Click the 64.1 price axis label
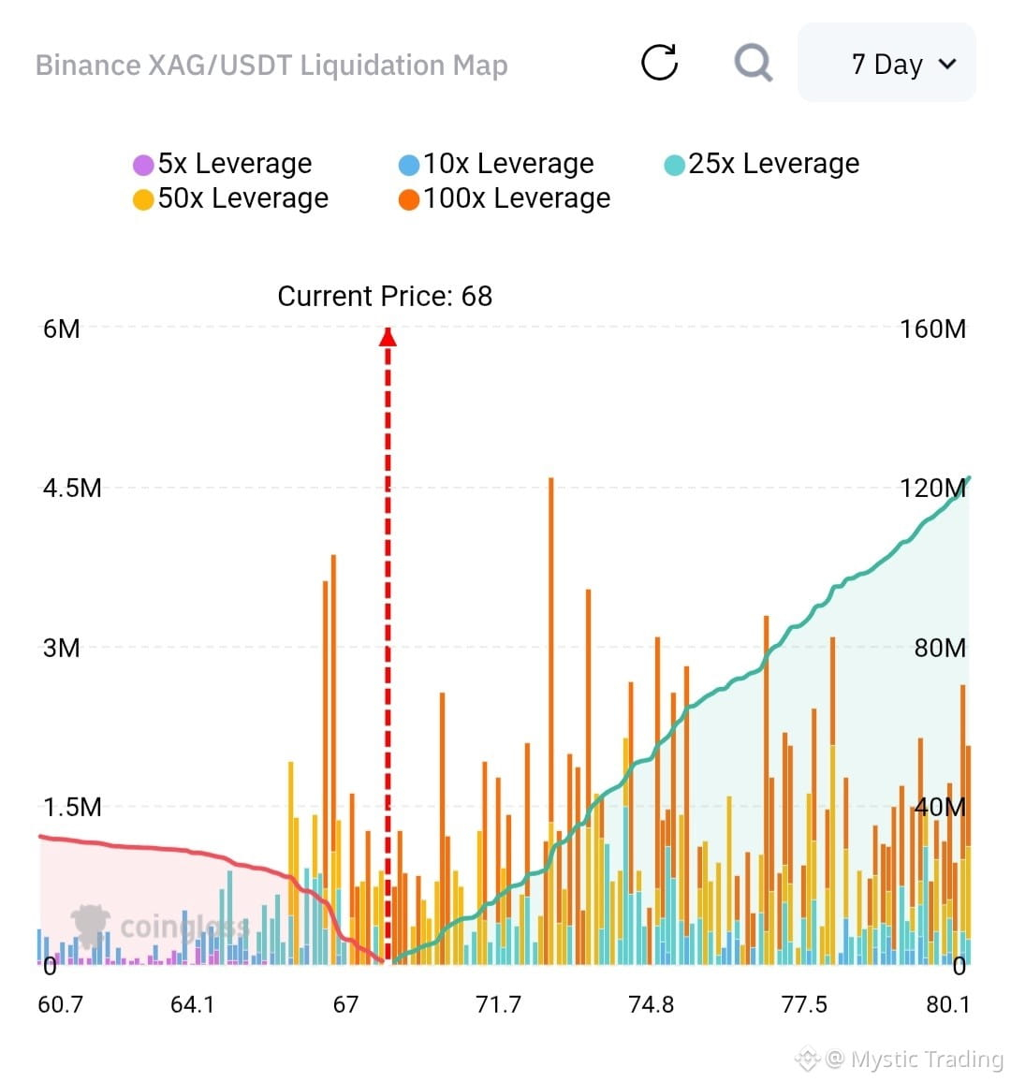This screenshot has height=1082, width=1011. (193, 1004)
